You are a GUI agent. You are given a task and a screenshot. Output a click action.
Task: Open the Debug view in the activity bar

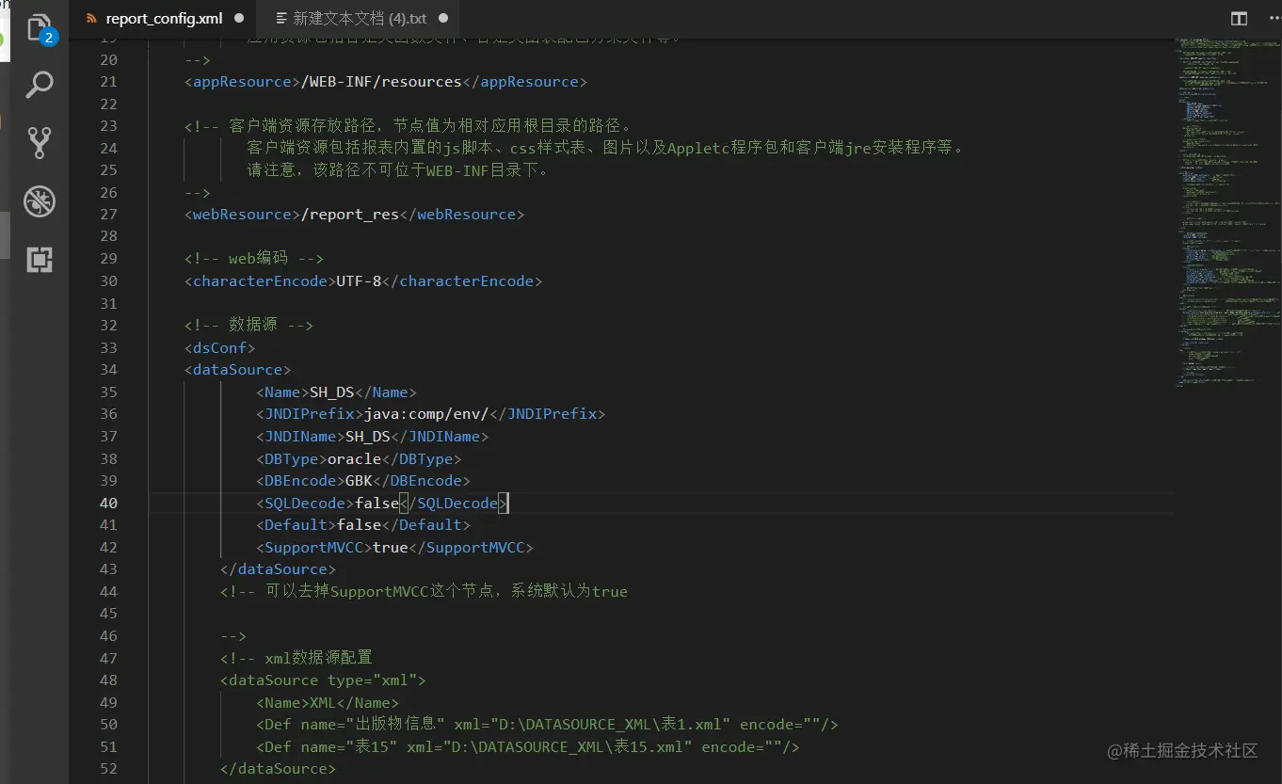click(40, 201)
